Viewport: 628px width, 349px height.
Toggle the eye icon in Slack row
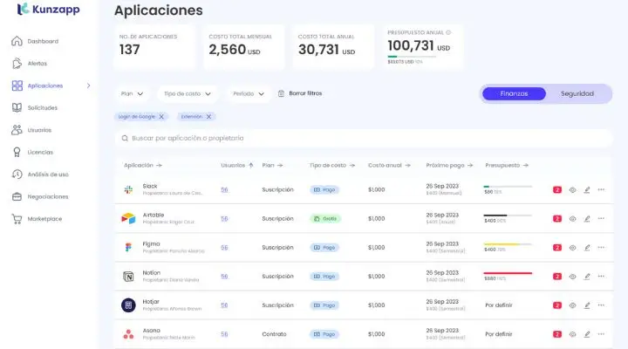[x=572, y=189]
